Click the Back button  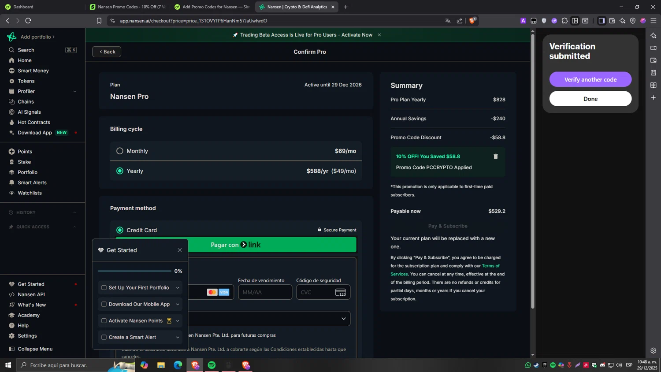tap(107, 52)
